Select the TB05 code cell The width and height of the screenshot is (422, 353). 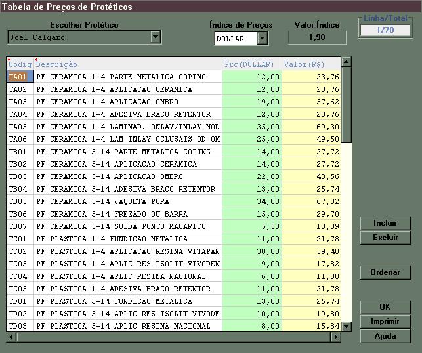(20, 201)
